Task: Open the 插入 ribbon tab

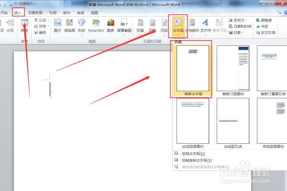Action: click(18, 12)
